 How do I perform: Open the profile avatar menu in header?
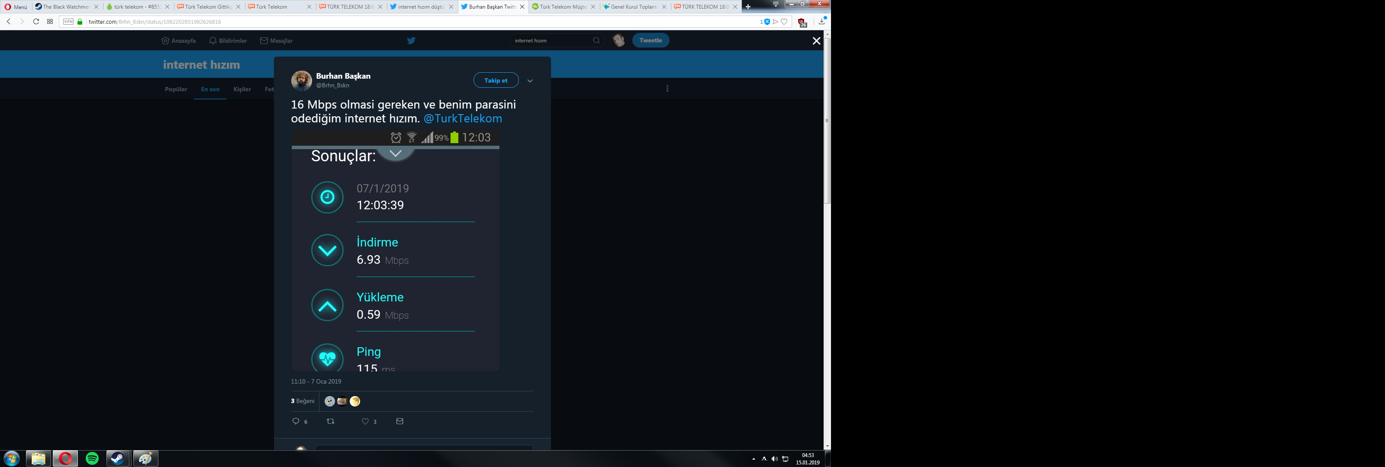619,40
